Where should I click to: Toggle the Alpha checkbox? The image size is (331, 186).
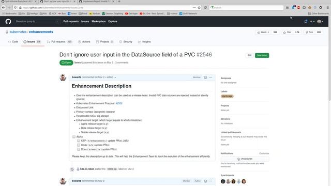point(74,136)
